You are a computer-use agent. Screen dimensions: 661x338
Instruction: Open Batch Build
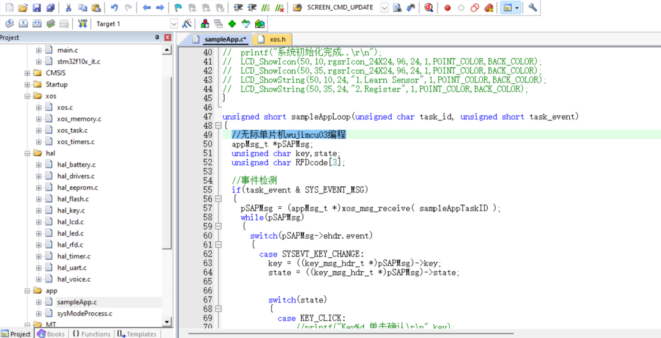pos(51,24)
